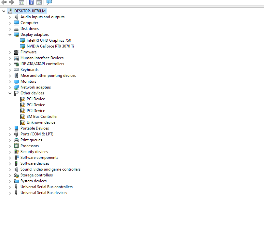Expand the Ports (COM & LPT) category

[x=10, y=134]
